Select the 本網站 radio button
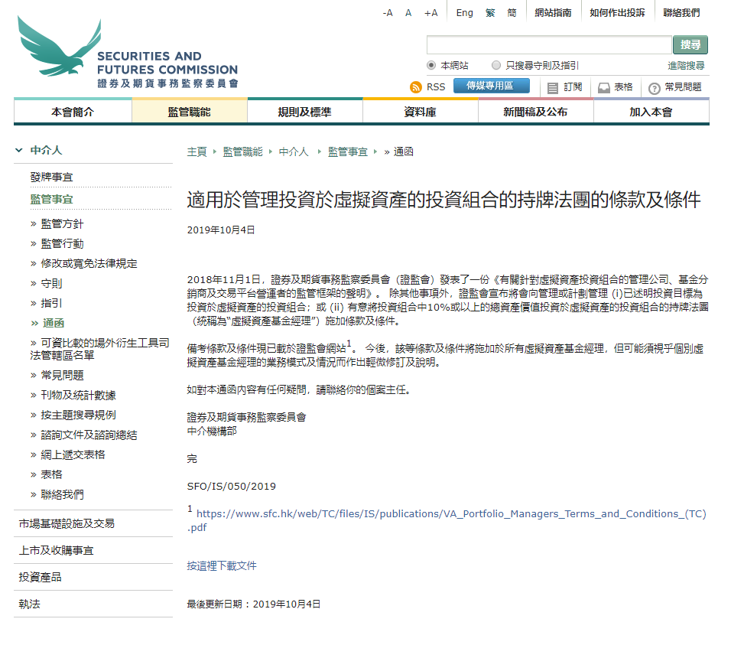The image size is (731, 645). point(431,65)
